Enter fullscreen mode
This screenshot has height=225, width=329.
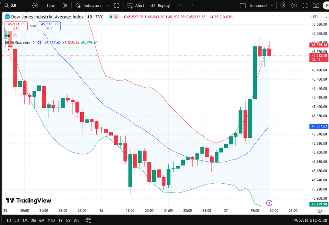(305, 6)
